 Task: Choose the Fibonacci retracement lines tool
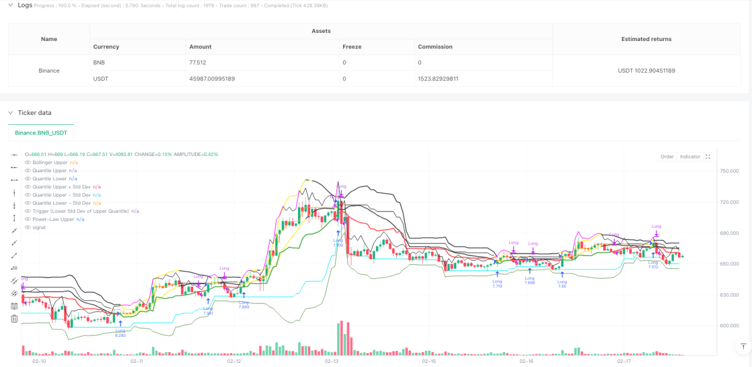(x=14, y=306)
